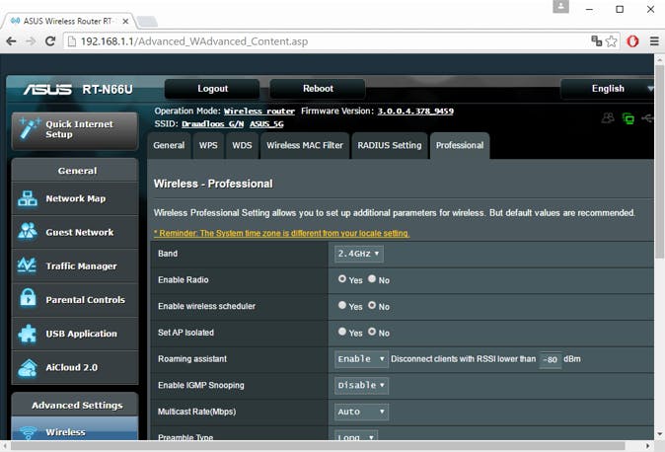Go back using browser back arrow
The image size is (665, 452).
pyautogui.click(x=12, y=41)
